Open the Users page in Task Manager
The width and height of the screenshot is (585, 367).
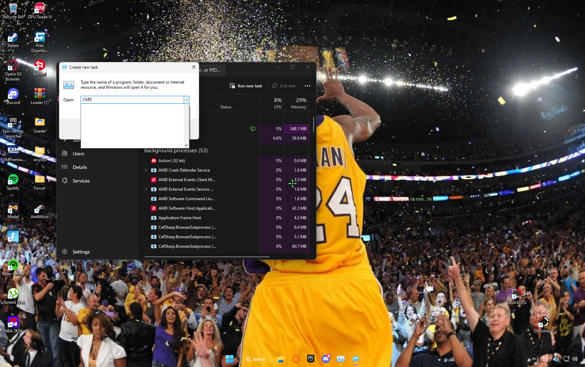(78, 154)
